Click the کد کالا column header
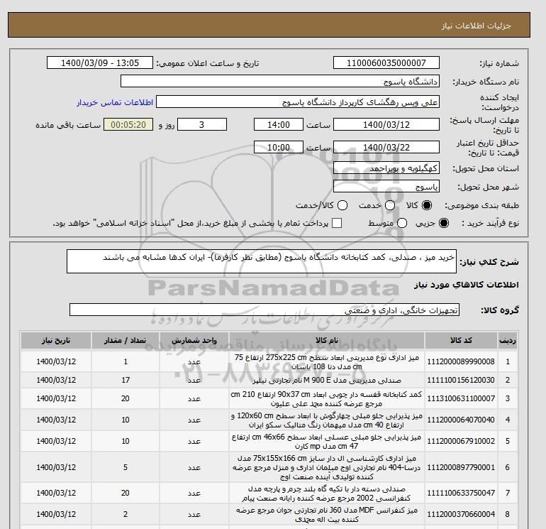This screenshot has width=546, height=529. 461,341
